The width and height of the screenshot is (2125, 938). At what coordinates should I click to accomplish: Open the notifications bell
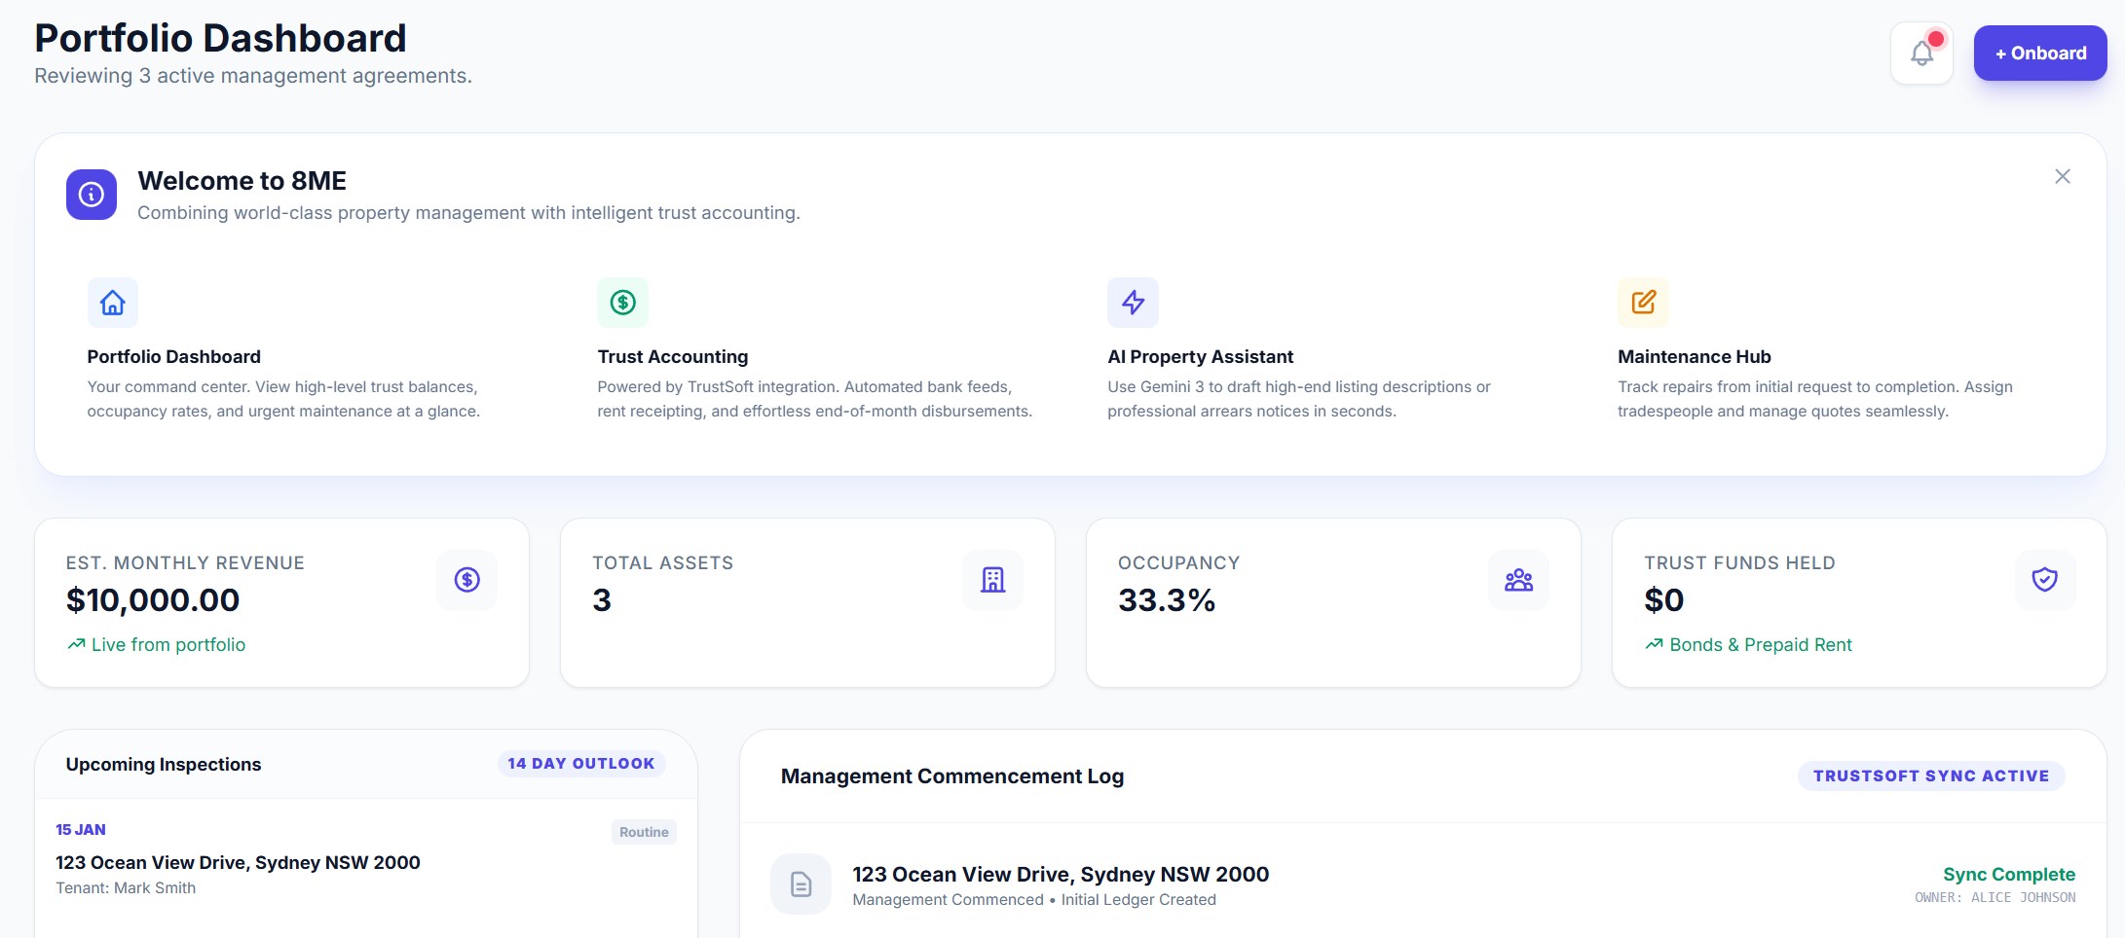pos(1921,53)
